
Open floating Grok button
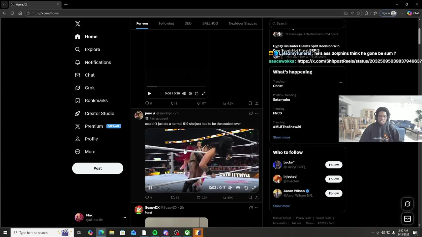tap(407, 204)
